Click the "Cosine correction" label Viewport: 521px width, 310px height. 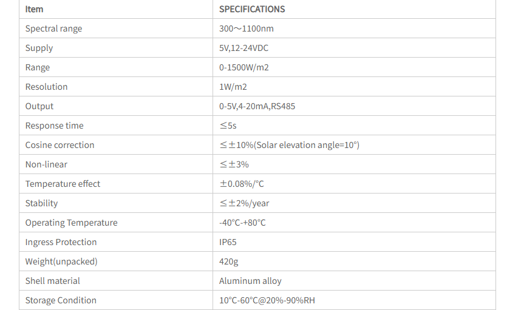(60, 145)
